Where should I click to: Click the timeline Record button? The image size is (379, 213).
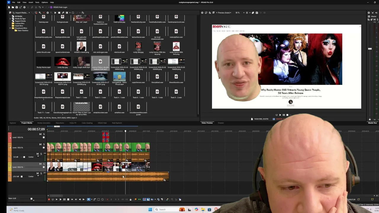49,199
